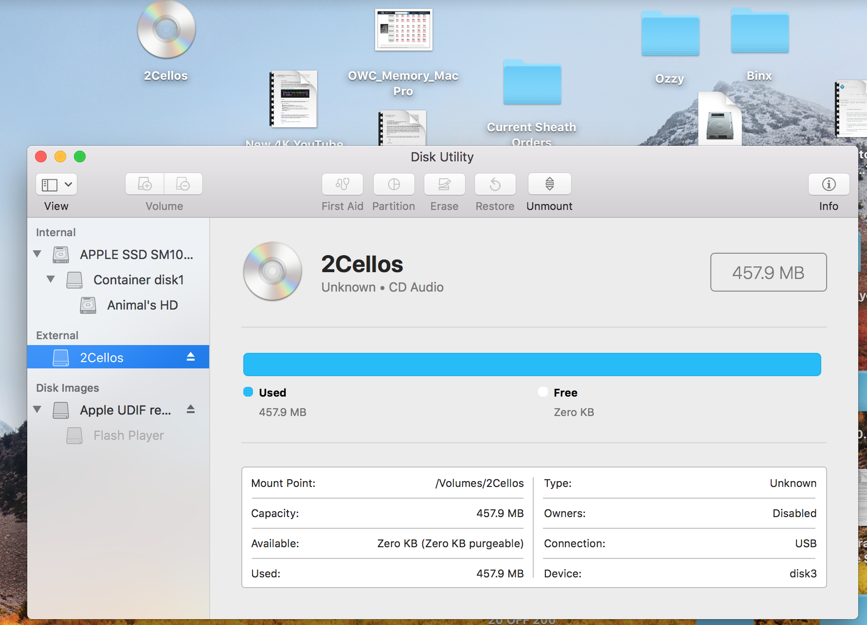The width and height of the screenshot is (867, 625).
Task: Click the Used 457.9 MB table value
Action: pyautogui.click(x=500, y=573)
